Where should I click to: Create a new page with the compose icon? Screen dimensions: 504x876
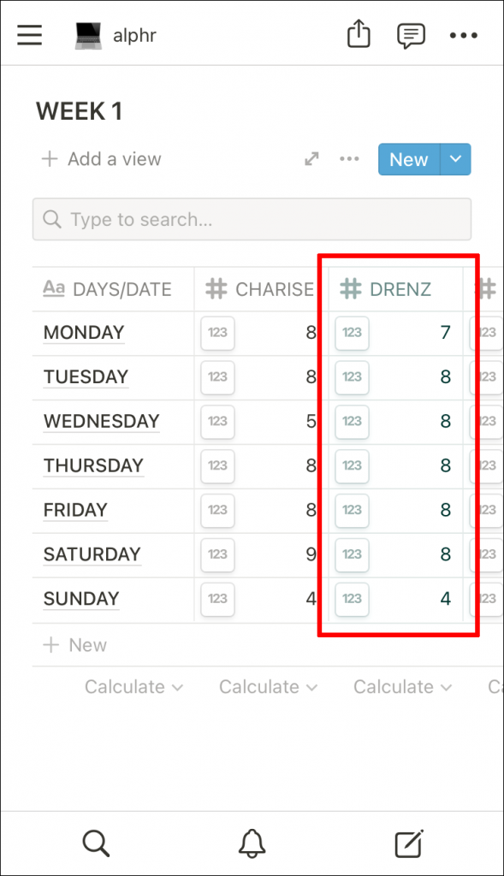408,843
